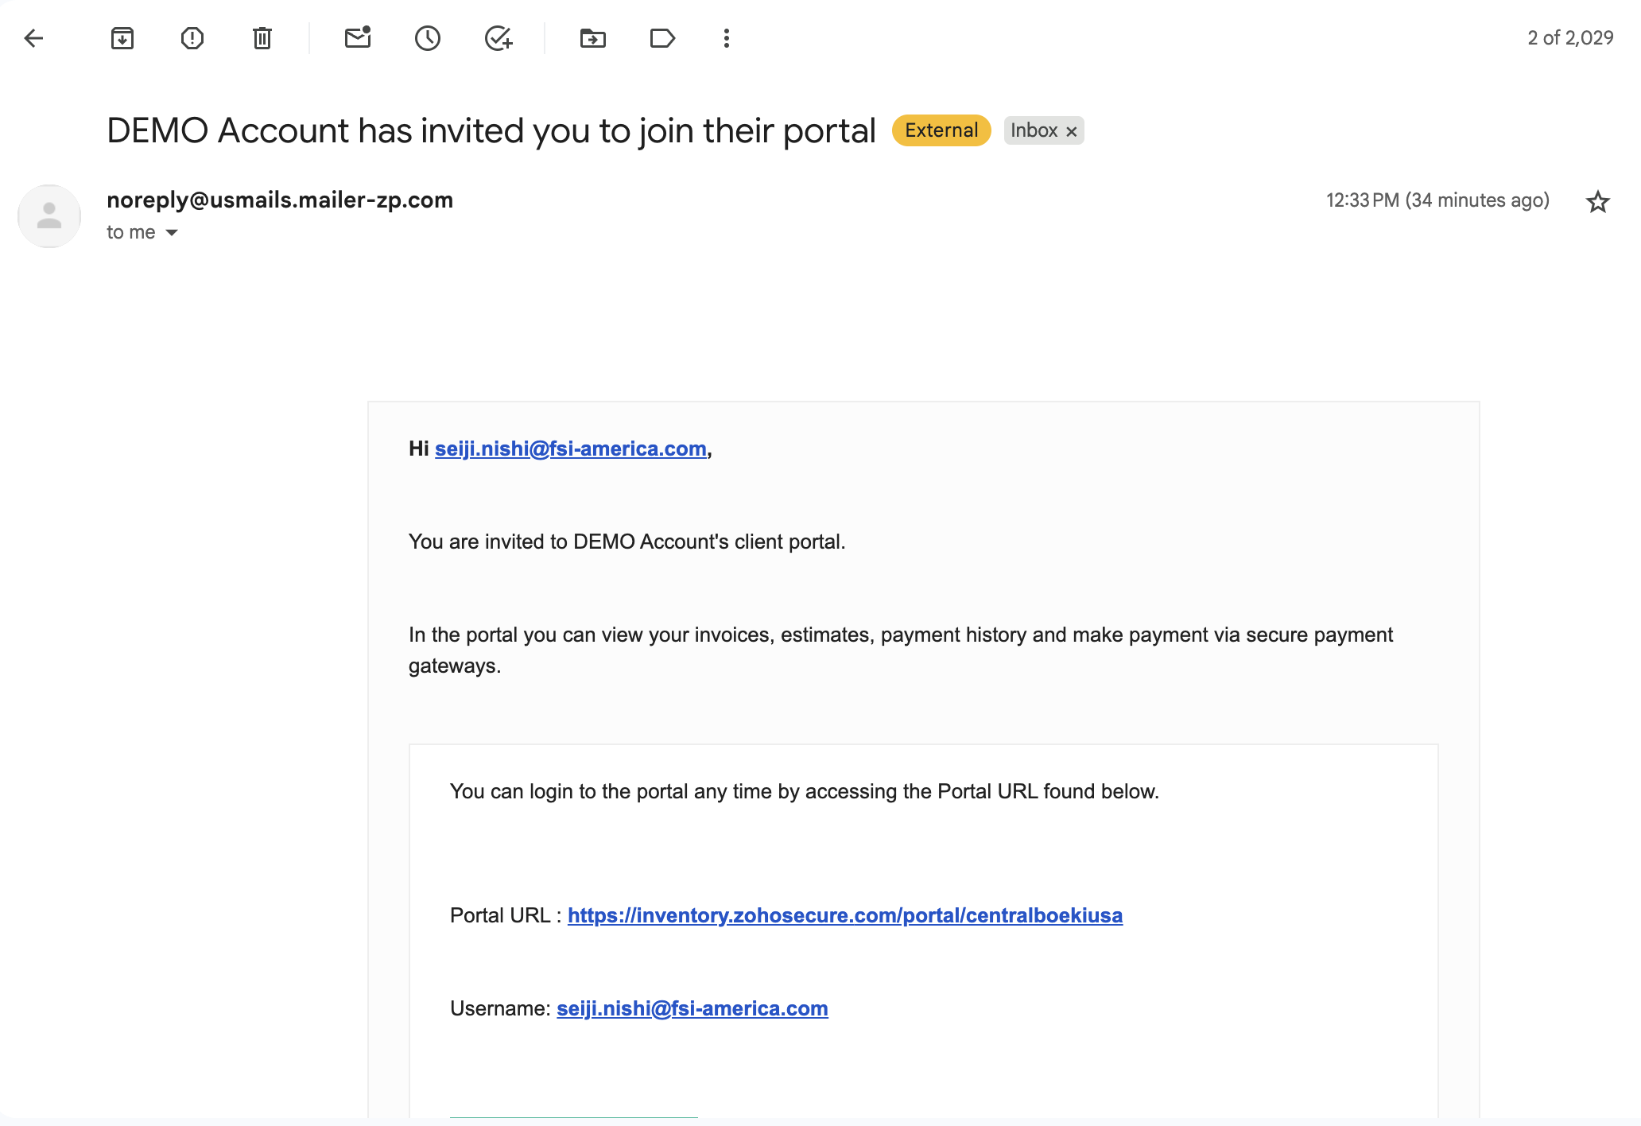Click the DEMO Account email subject heading
This screenshot has width=1641, height=1126.
pyautogui.click(x=491, y=130)
